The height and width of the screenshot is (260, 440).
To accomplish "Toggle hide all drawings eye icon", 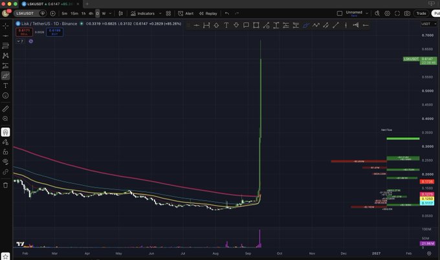I will click(x=5, y=162).
